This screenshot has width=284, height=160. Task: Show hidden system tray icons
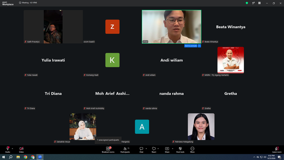[254, 157]
